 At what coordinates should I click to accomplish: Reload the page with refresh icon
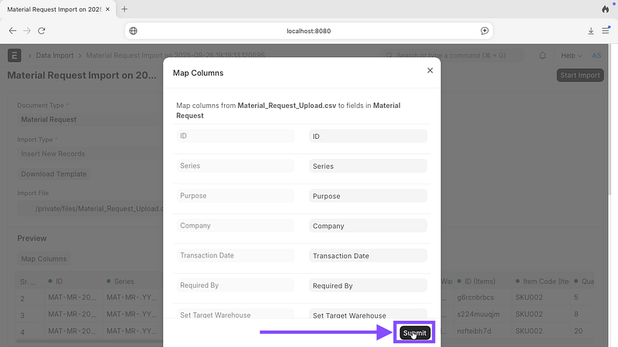coord(42,31)
